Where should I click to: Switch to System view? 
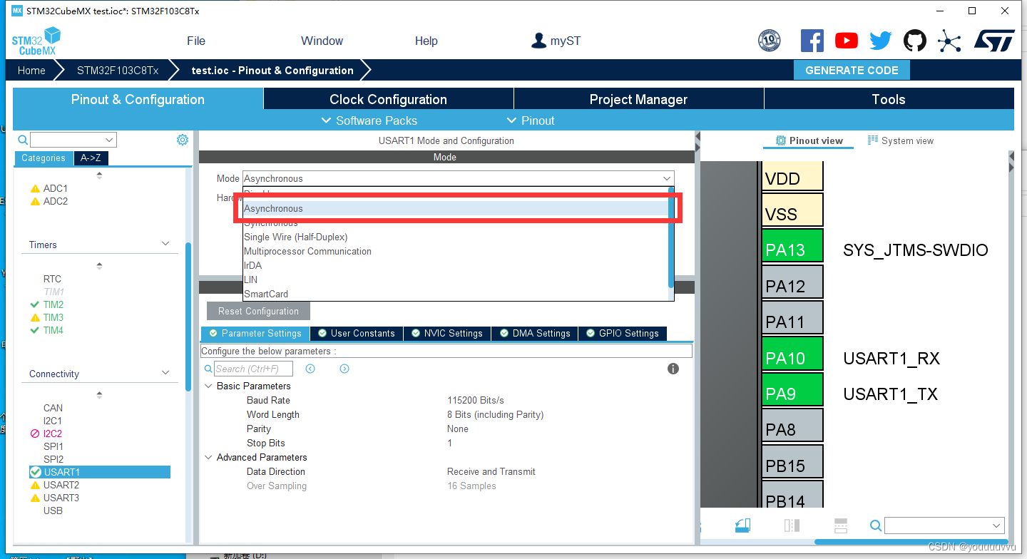(900, 140)
